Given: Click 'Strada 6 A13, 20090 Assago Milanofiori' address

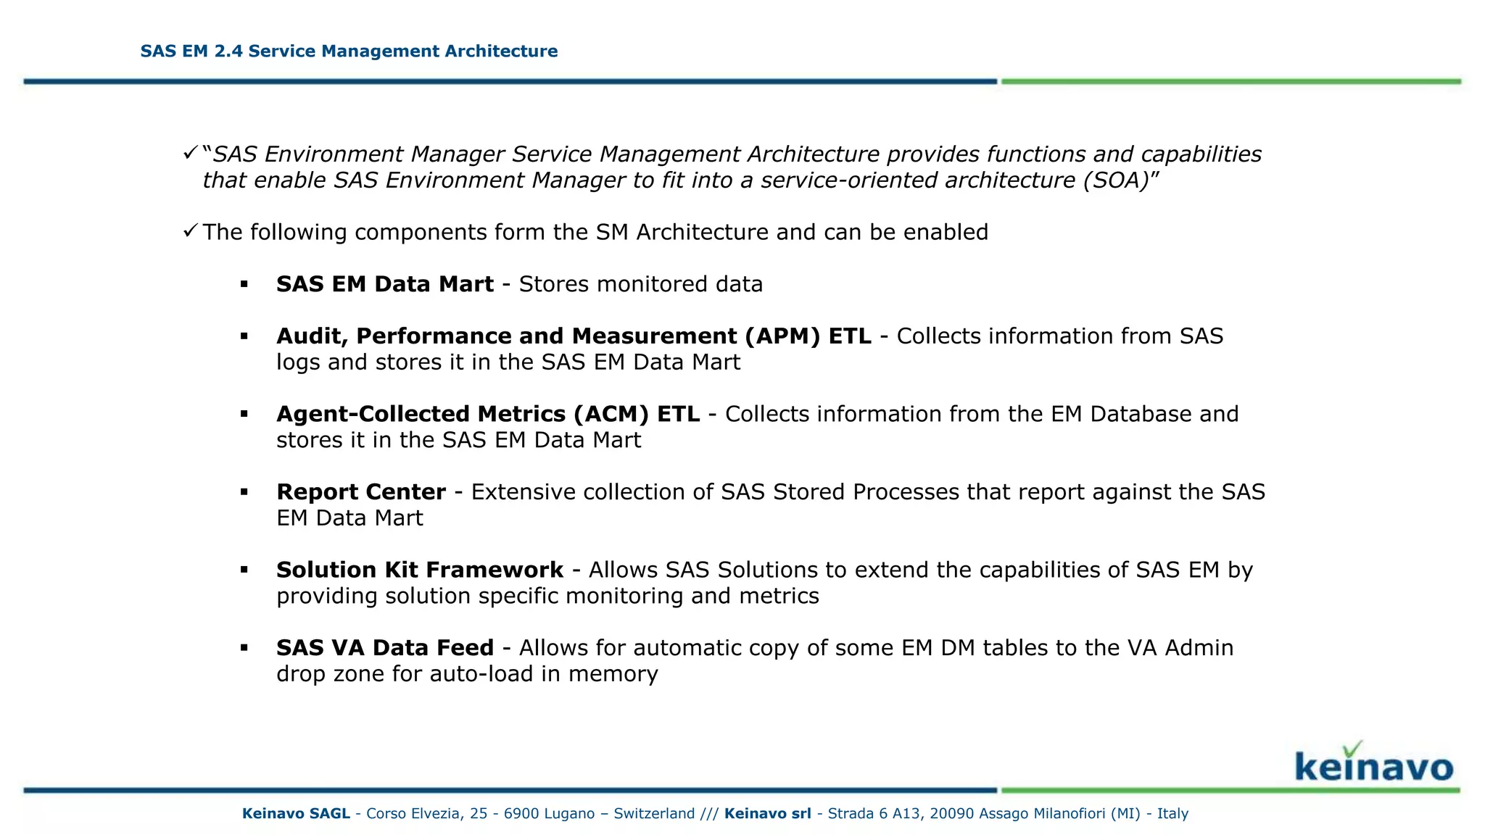Looking at the screenshot, I should click(967, 813).
